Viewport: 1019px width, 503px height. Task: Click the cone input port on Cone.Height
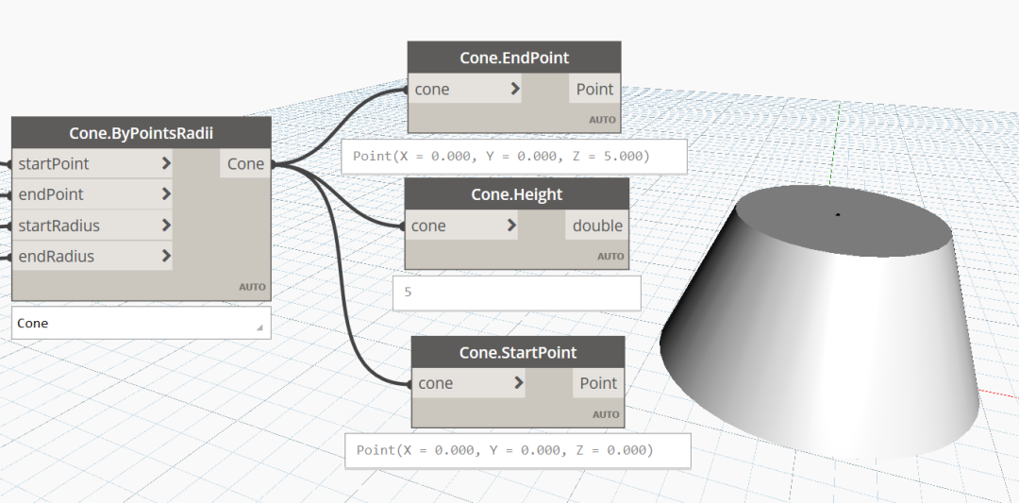[461, 226]
